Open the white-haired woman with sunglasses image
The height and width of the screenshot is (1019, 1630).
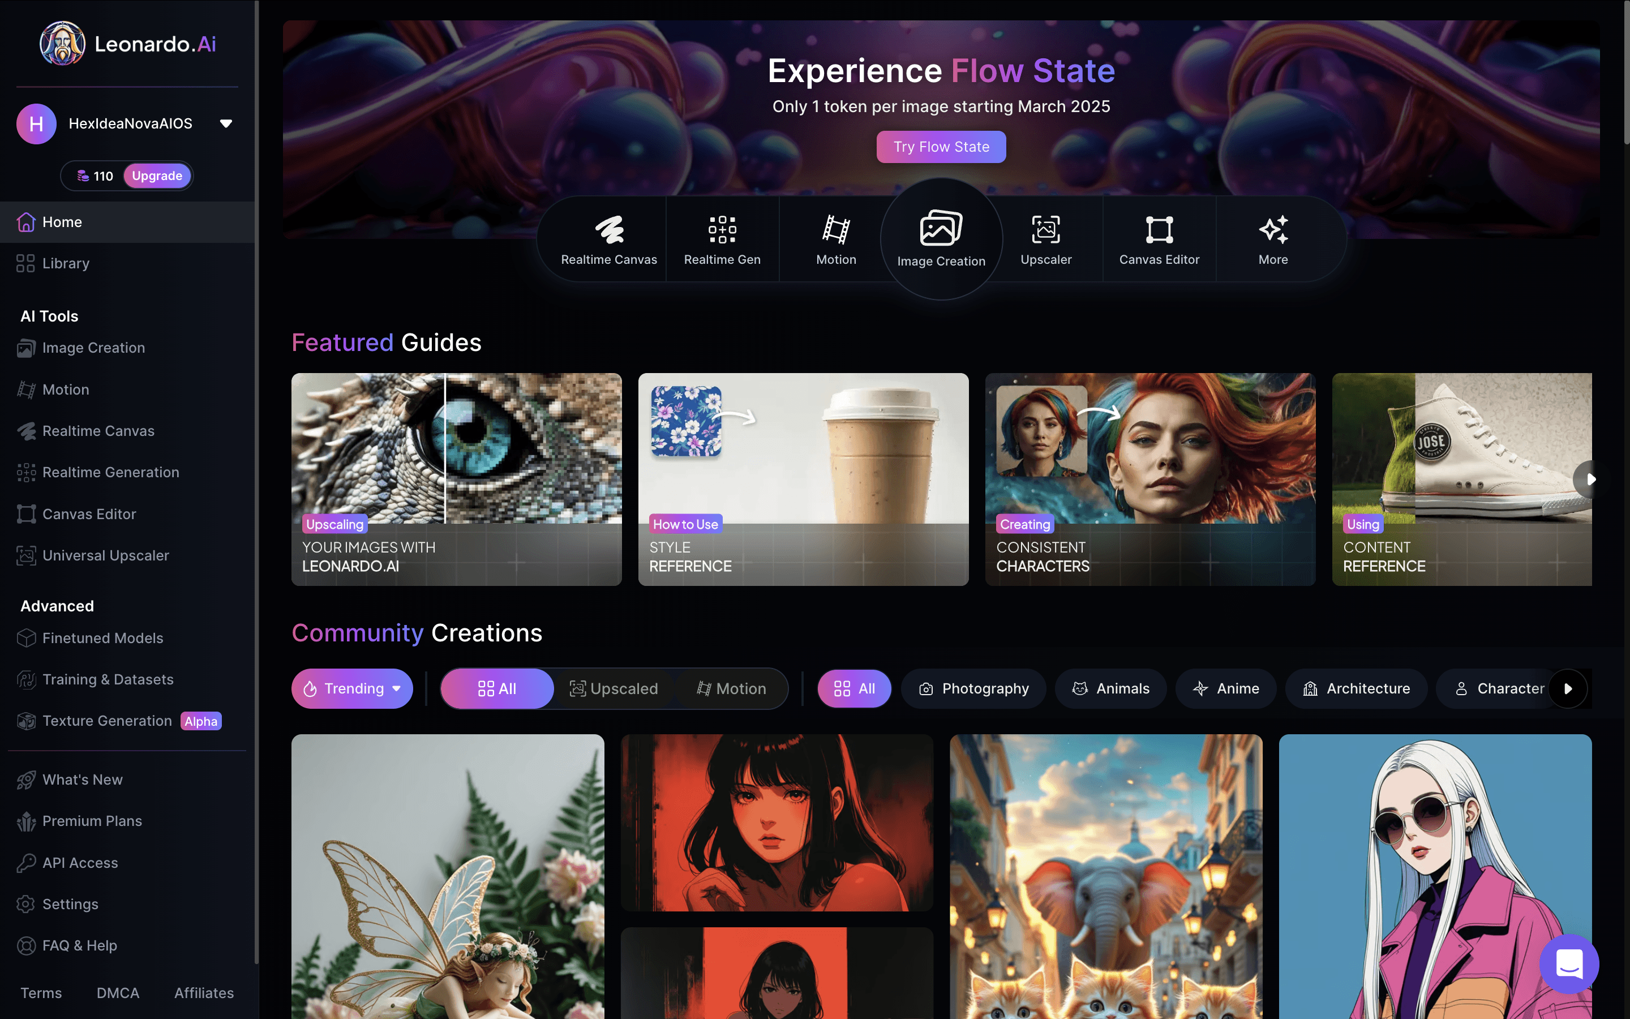(1435, 876)
